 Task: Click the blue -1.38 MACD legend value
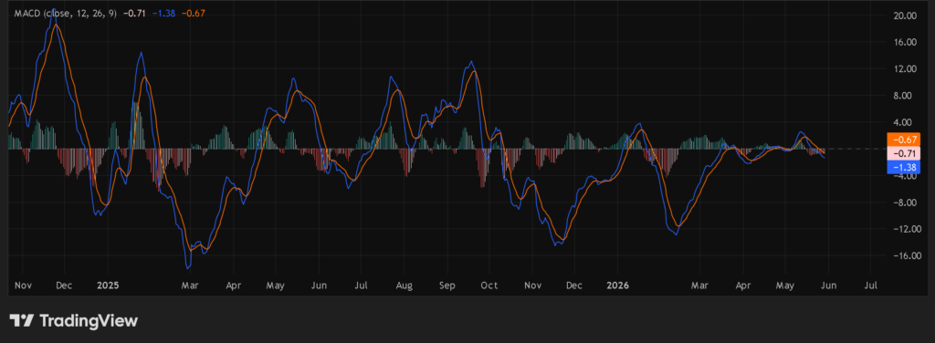point(164,13)
